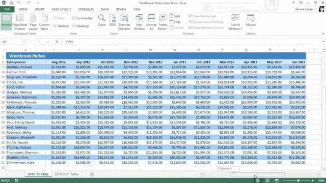The width and height of the screenshot is (326, 183).
Task: Click Reset Window Position
Action: 206,27
